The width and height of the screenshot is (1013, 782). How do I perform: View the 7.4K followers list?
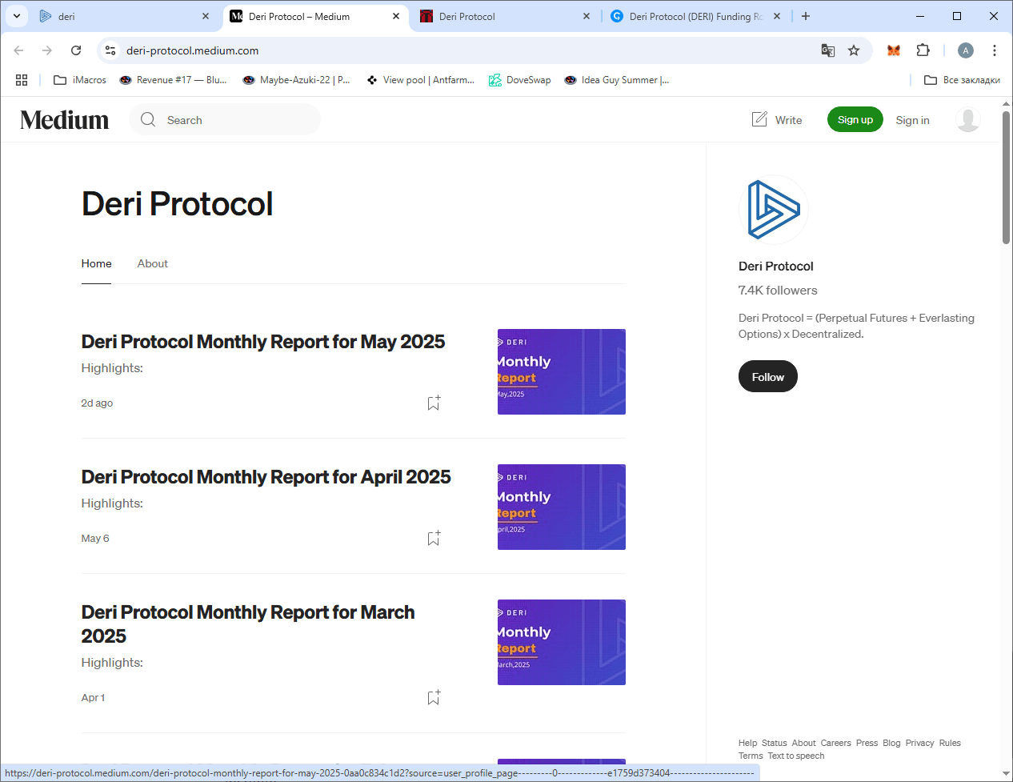778,291
